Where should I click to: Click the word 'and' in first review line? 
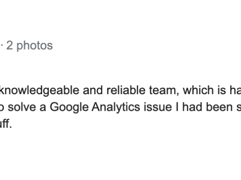[x=93, y=90]
